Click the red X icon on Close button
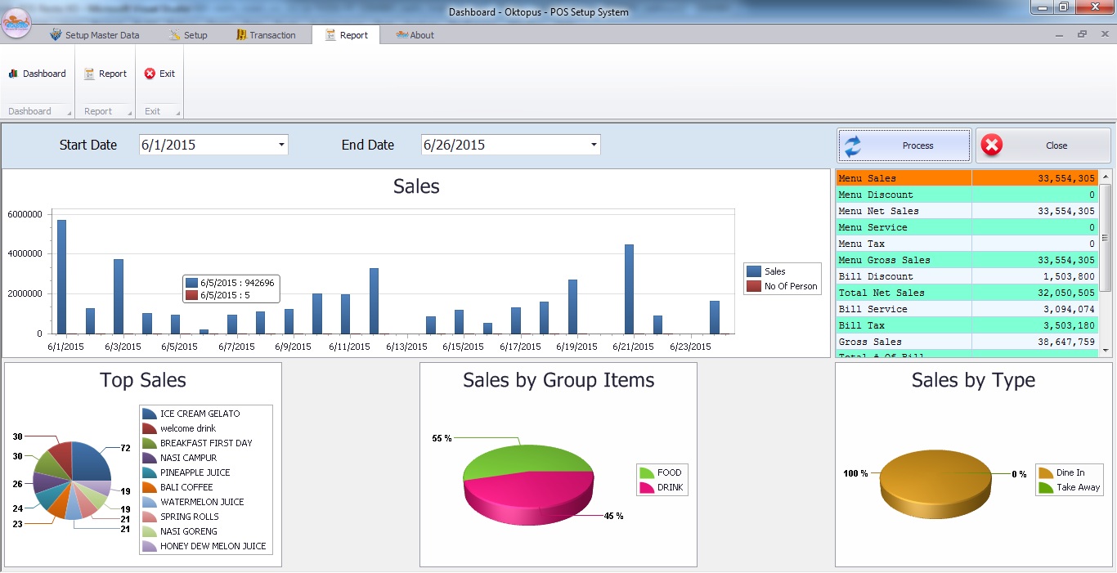Image resolution: width=1117 pixels, height=573 pixels. click(990, 144)
